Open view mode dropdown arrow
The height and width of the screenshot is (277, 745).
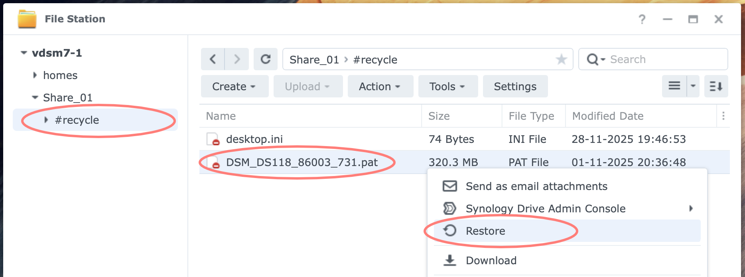pyautogui.click(x=693, y=86)
